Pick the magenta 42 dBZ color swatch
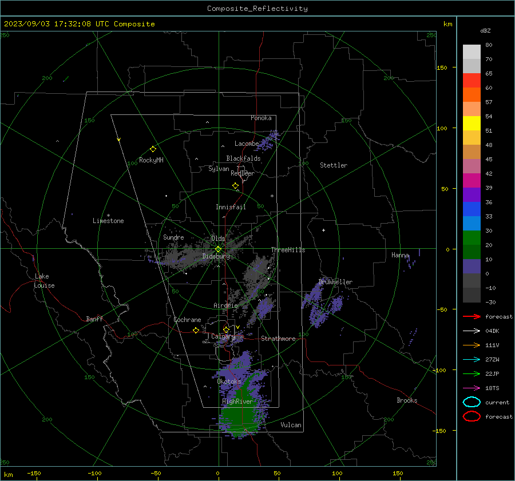The height and width of the screenshot is (481, 515). click(472, 180)
